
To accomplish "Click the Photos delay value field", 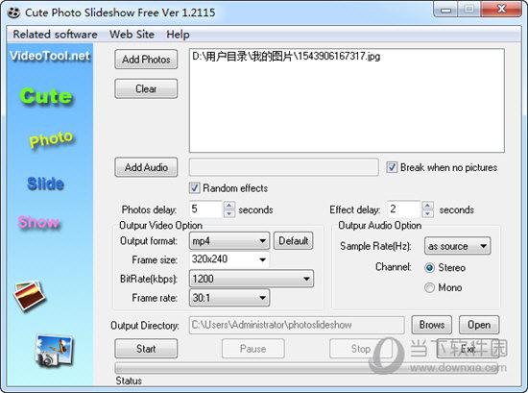I will coord(205,209).
